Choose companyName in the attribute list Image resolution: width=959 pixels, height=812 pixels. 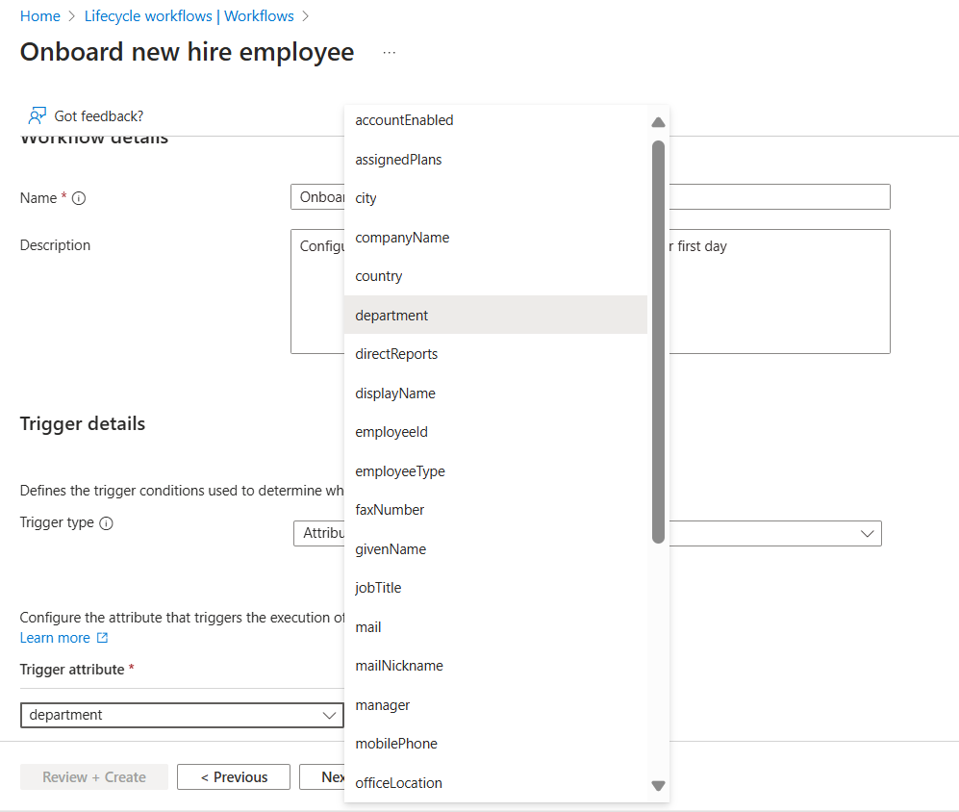[495, 238]
